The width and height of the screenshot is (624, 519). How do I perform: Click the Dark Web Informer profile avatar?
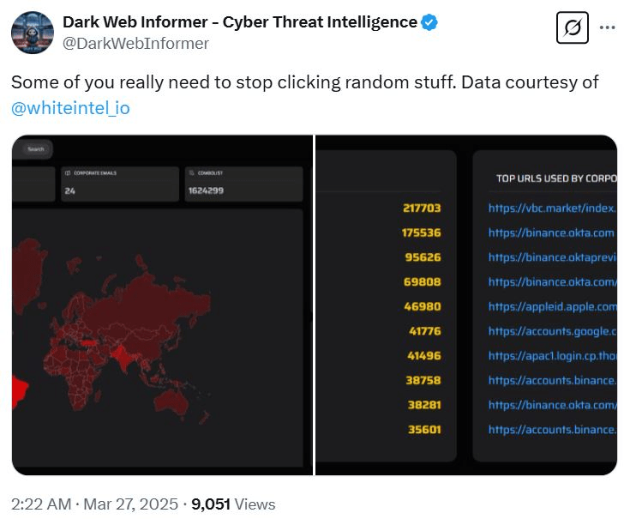coord(31,32)
